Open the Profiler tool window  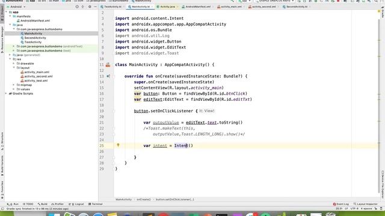tap(58, 204)
